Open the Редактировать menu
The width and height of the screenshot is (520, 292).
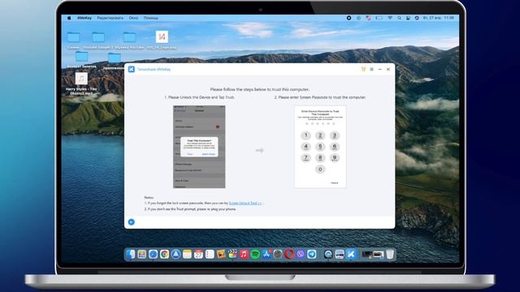[x=110, y=18]
